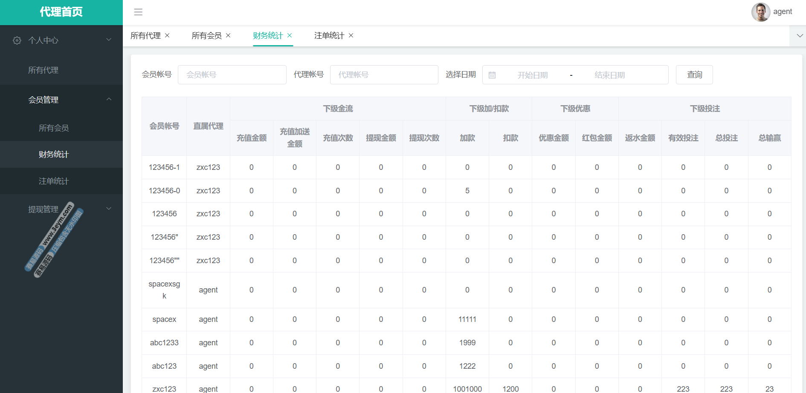Open 注单统计 in the sidebar menu
Screen dimensions: 806x393
point(54,181)
